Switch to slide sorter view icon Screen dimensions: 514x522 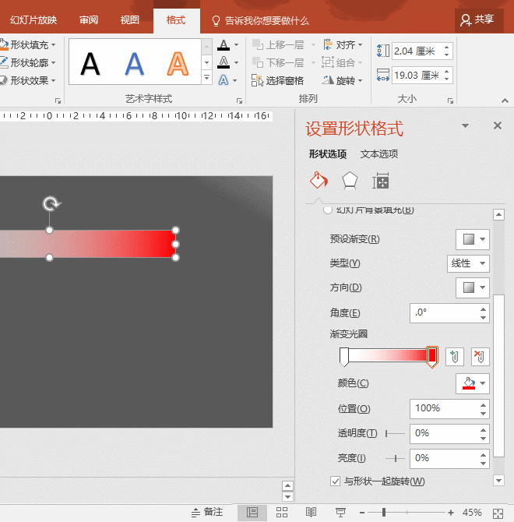tap(282, 513)
